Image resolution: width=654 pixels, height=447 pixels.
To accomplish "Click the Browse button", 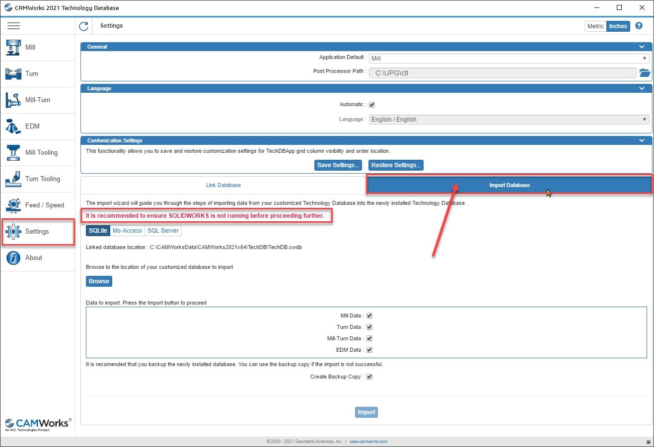I will tap(99, 281).
